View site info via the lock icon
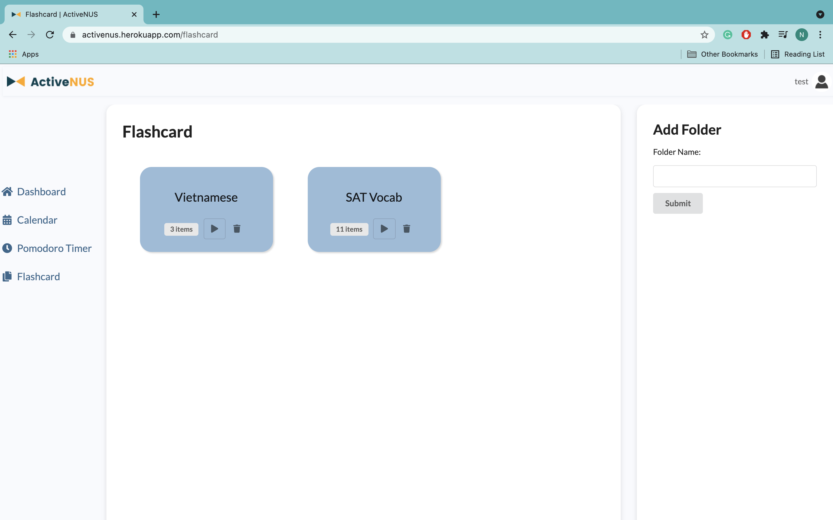Viewport: 833px width, 520px height. point(73,35)
